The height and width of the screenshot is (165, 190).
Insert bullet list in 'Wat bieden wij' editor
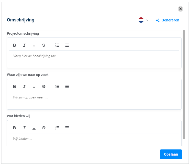[67, 128]
